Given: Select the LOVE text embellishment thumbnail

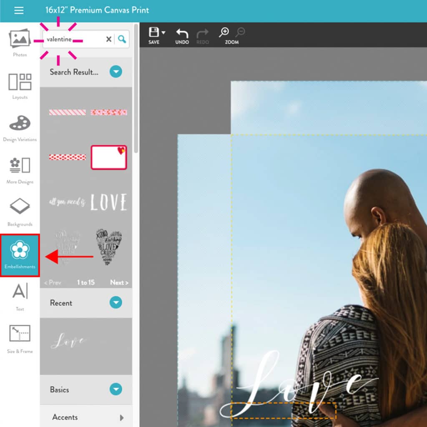Looking at the screenshot, I should (x=108, y=202).
